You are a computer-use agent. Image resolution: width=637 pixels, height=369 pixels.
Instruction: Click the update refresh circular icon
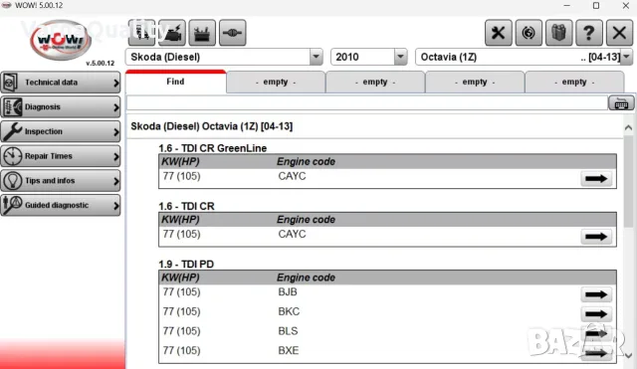tap(529, 33)
